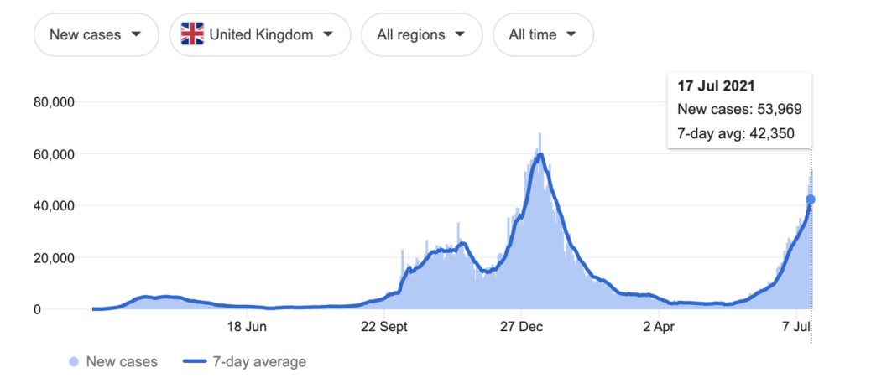
Task: Click the New cases legend dot
Action: click(74, 362)
